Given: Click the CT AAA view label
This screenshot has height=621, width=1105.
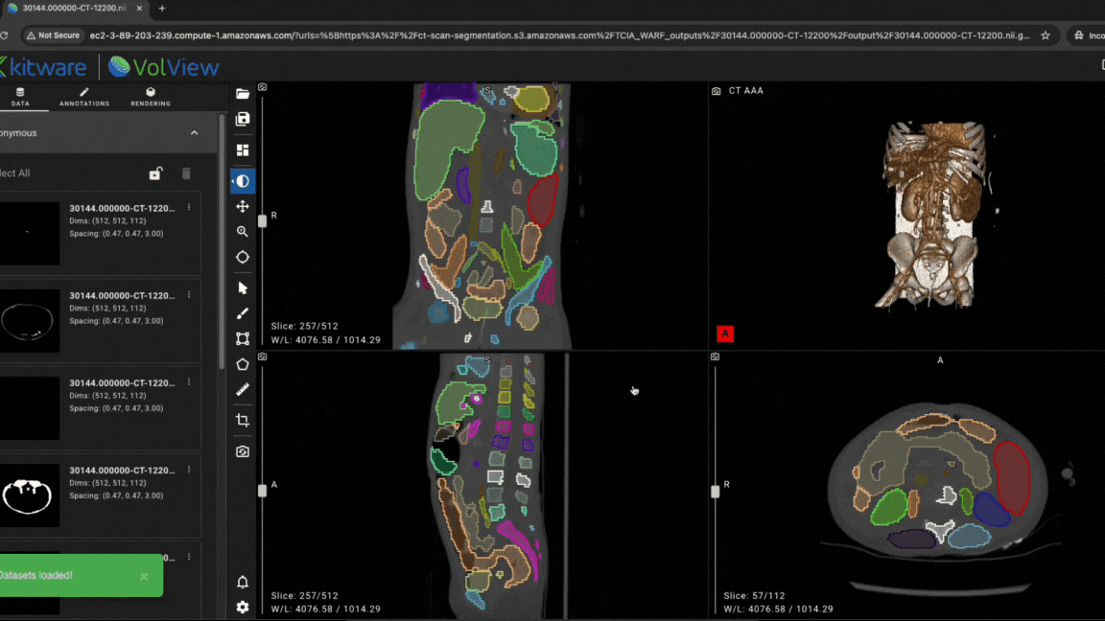Looking at the screenshot, I should 745,91.
